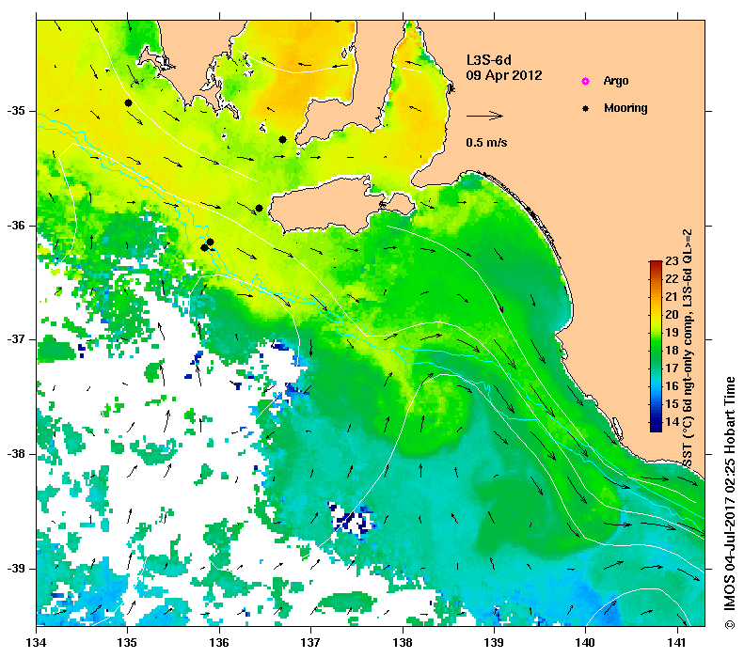Viewport: 744px width, 658px height.
Task: Click the 0.5 m/s reference arrow
Action: [484, 116]
